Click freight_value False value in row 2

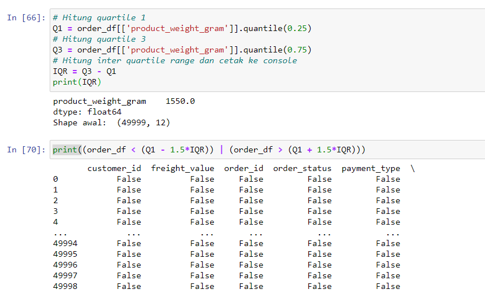202,200
